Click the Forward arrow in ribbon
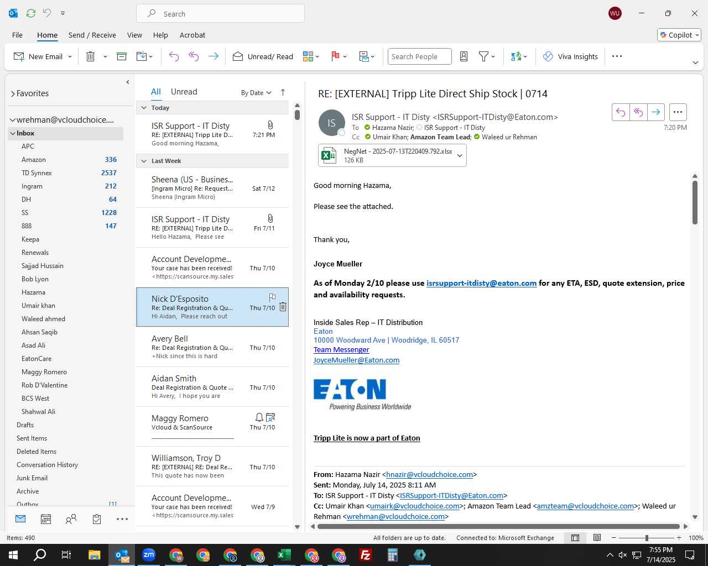The width and height of the screenshot is (708, 566). pyautogui.click(x=213, y=56)
